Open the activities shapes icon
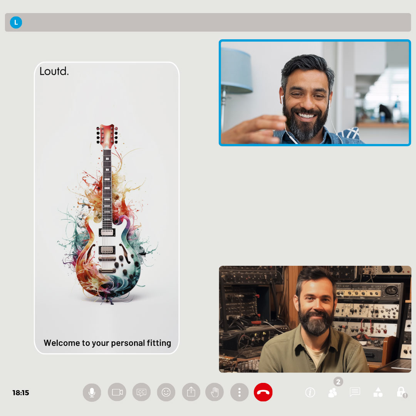The width and height of the screenshot is (416, 416). [378, 392]
